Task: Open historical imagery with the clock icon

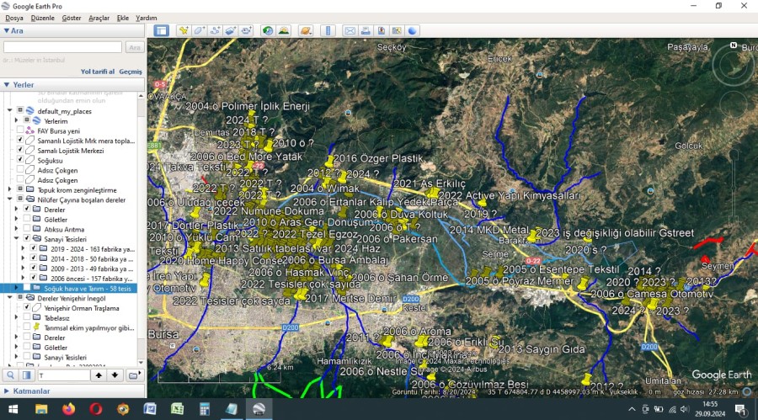Action: click(x=268, y=31)
